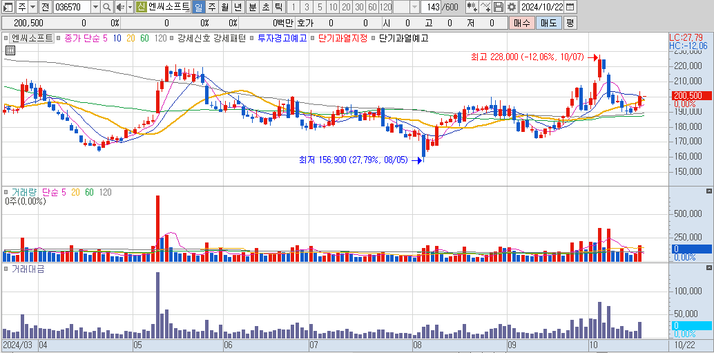Toggle the square before 거래량 legend

tap(6, 193)
